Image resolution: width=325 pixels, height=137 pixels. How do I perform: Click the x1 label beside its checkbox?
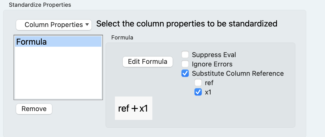coord(208,92)
